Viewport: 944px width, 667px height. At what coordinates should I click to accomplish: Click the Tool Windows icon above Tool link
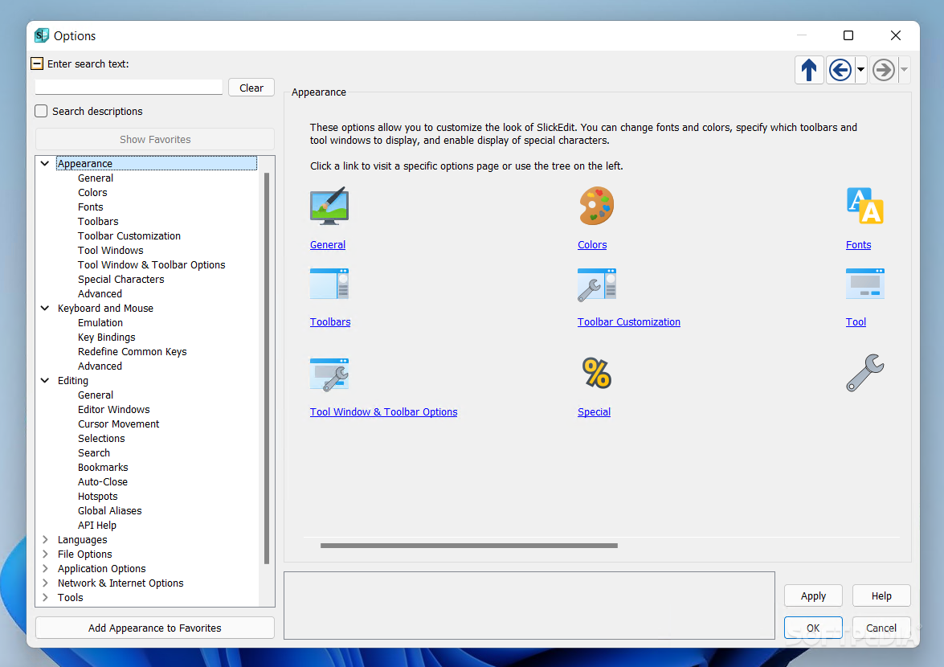click(x=865, y=284)
